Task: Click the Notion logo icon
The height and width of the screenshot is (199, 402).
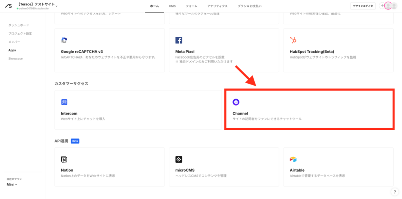Action: (x=64, y=160)
